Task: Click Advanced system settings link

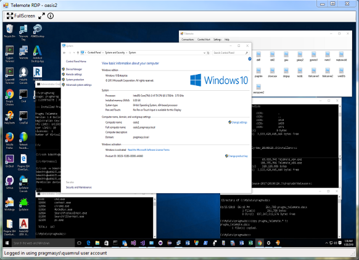Action: tap(78, 85)
